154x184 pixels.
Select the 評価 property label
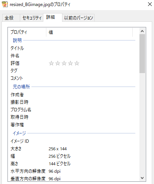pyautogui.click(x=15, y=63)
